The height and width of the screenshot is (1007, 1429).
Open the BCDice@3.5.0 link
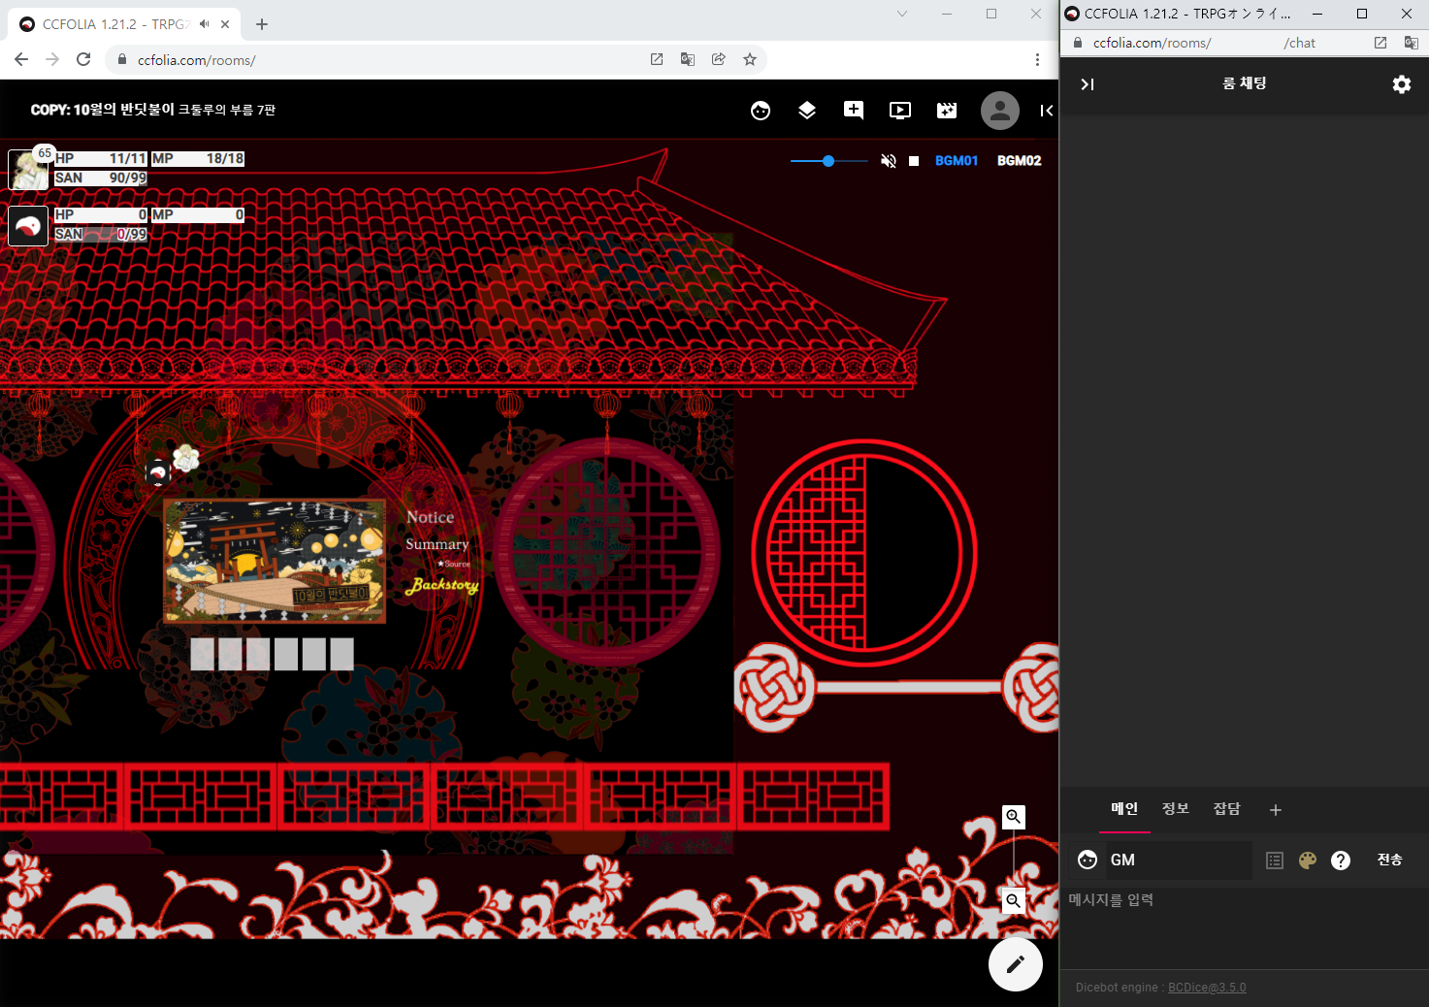point(1207,988)
